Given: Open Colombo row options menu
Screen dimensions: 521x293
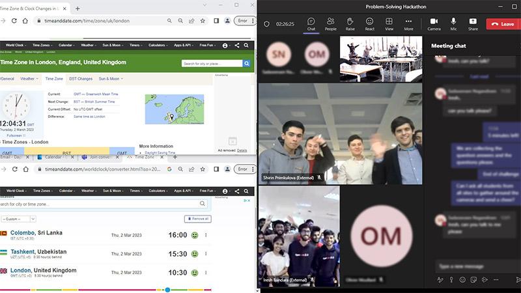Looking at the screenshot, I should tap(206, 235).
